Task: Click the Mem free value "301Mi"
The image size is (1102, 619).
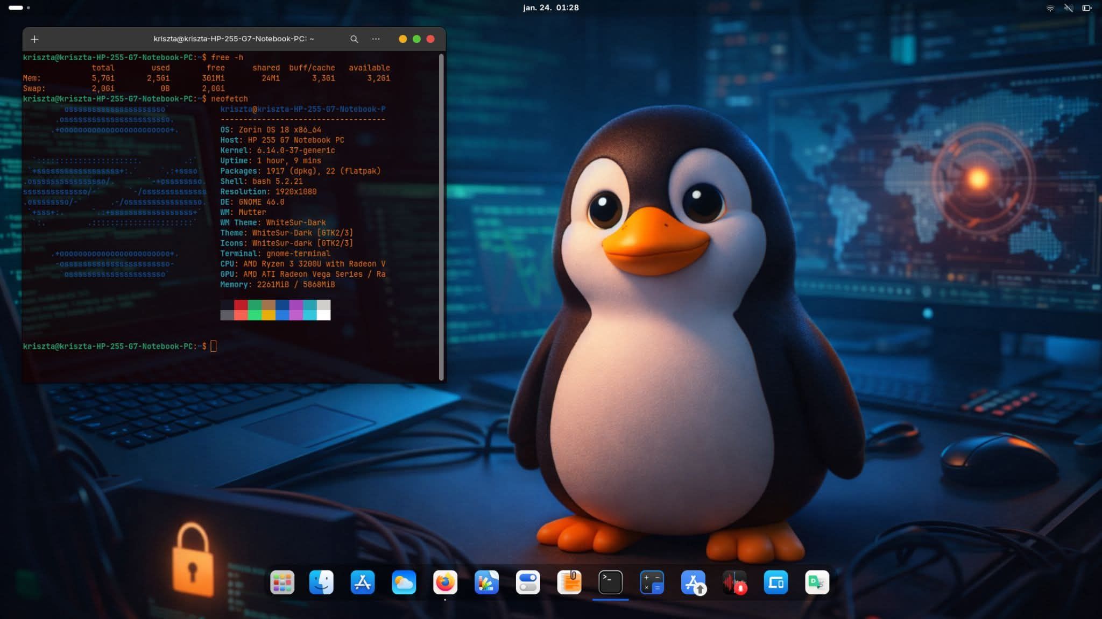Action: (213, 78)
